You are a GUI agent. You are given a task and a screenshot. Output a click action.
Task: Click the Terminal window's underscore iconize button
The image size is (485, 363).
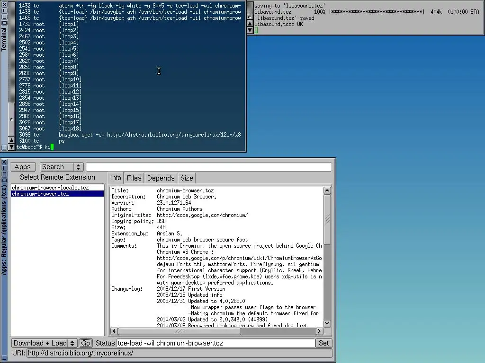(4, 147)
